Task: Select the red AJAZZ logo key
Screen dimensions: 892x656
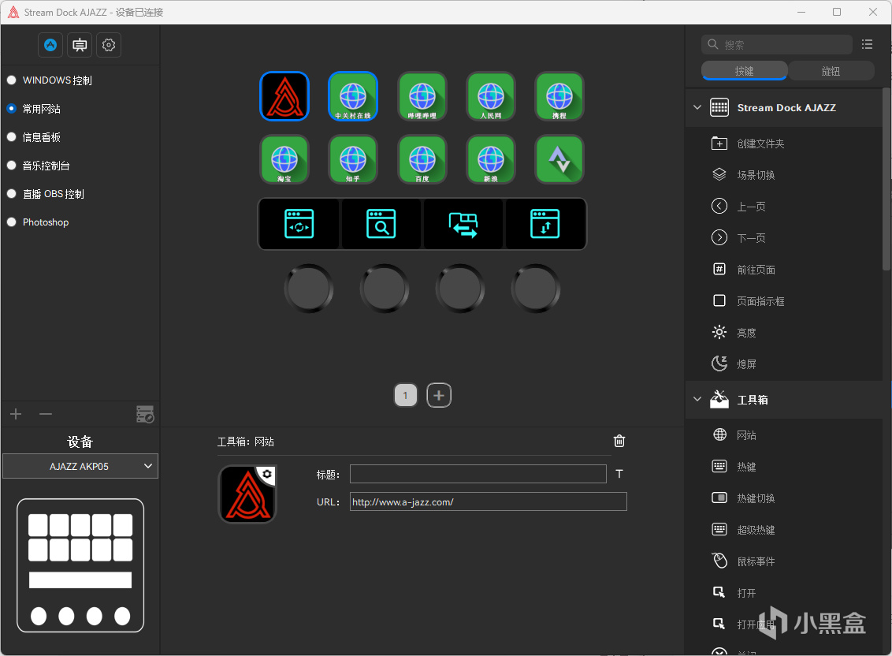Action: pos(284,96)
